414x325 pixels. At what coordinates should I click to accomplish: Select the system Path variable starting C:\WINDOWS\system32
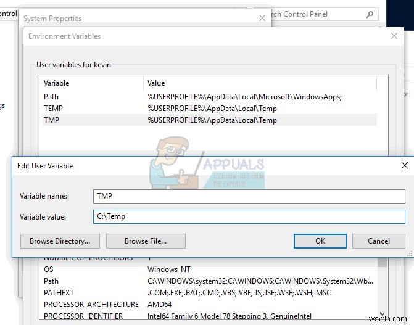pos(210,281)
